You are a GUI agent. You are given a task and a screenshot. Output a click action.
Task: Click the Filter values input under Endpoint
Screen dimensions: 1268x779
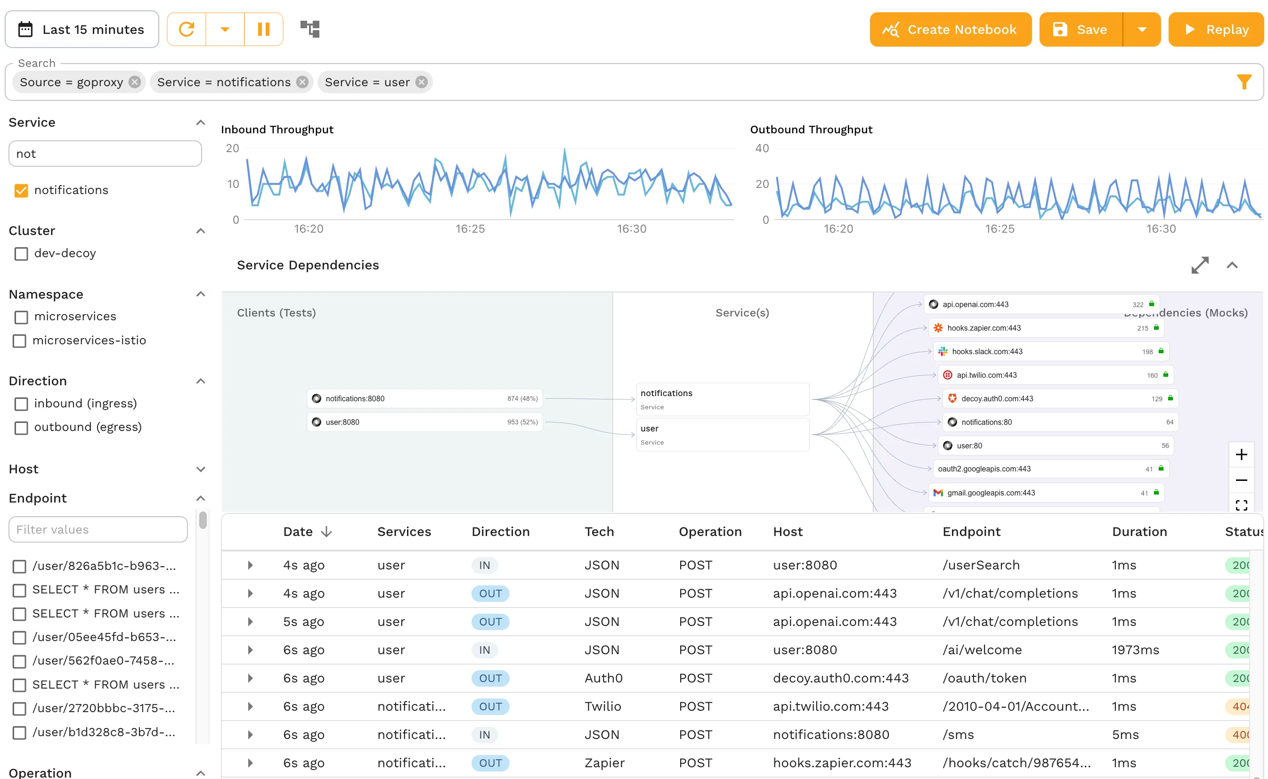98,529
